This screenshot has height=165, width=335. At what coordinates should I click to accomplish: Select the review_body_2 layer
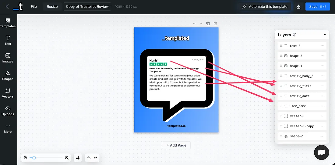(302, 76)
